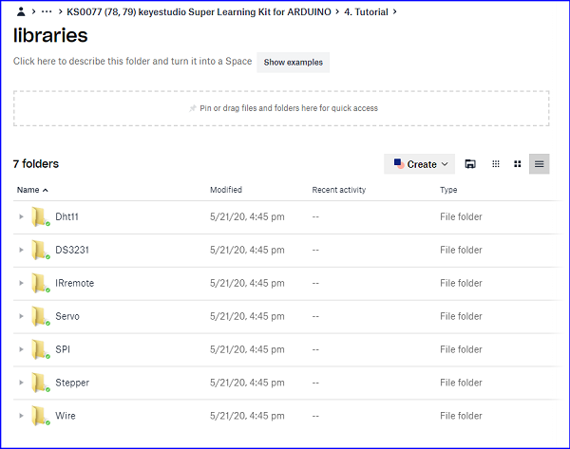Open the breadcrumb ellipsis menu
Screen dimensions: 570x449
(47, 11)
